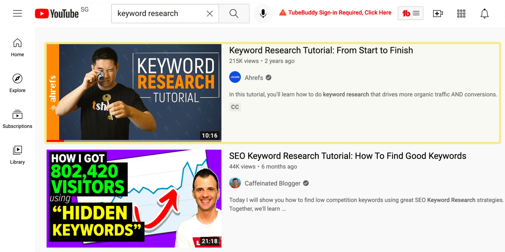Open Explore in the sidebar
505x252 pixels.
click(x=17, y=83)
